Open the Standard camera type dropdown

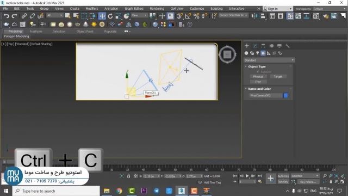269,60
